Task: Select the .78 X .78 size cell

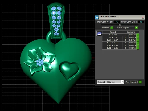Action: [x=112, y=37]
